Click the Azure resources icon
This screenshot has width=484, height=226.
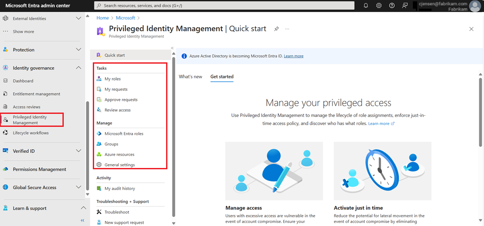[99, 155]
